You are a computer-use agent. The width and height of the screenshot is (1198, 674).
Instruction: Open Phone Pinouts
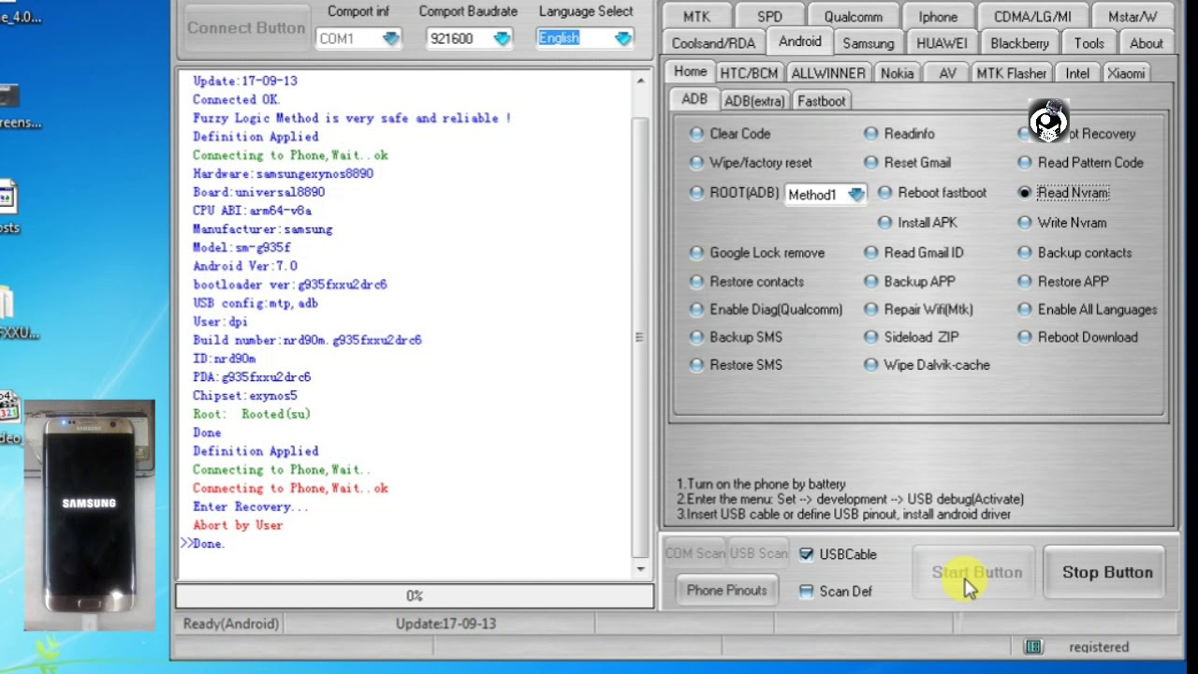[x=727, y=591]
